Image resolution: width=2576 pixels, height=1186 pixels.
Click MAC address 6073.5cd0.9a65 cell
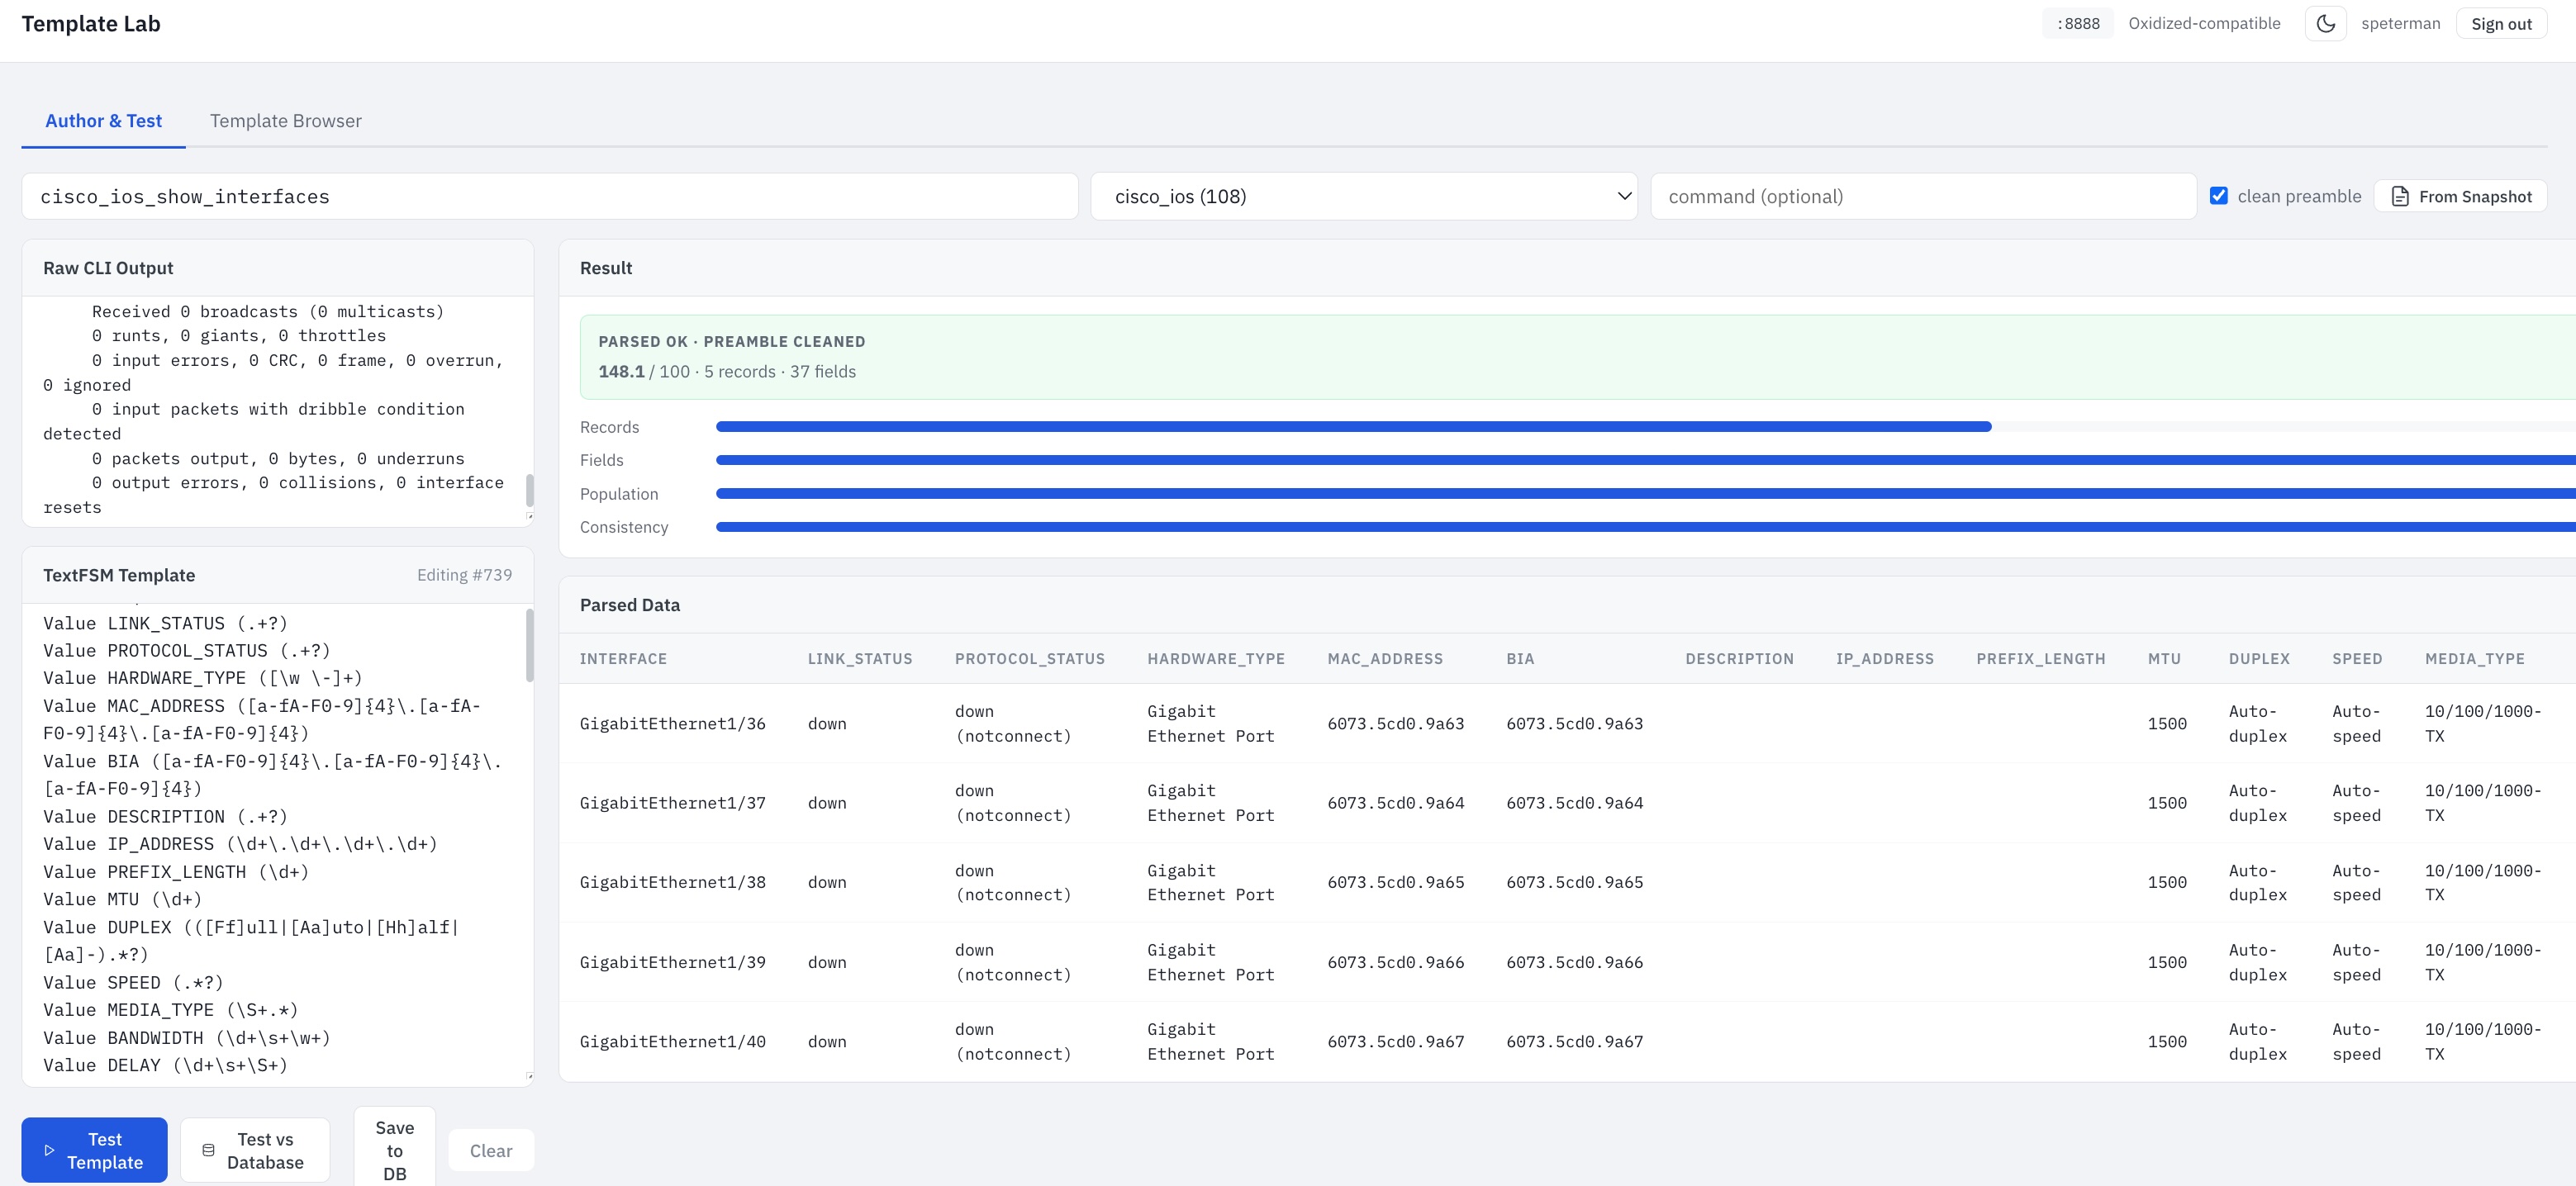click(x=1396, y=883)
